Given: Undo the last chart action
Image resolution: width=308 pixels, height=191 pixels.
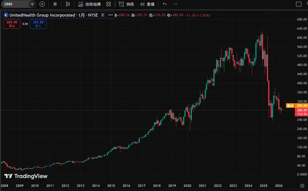Looking at the screenshot, I should click(x=165, y=4).
